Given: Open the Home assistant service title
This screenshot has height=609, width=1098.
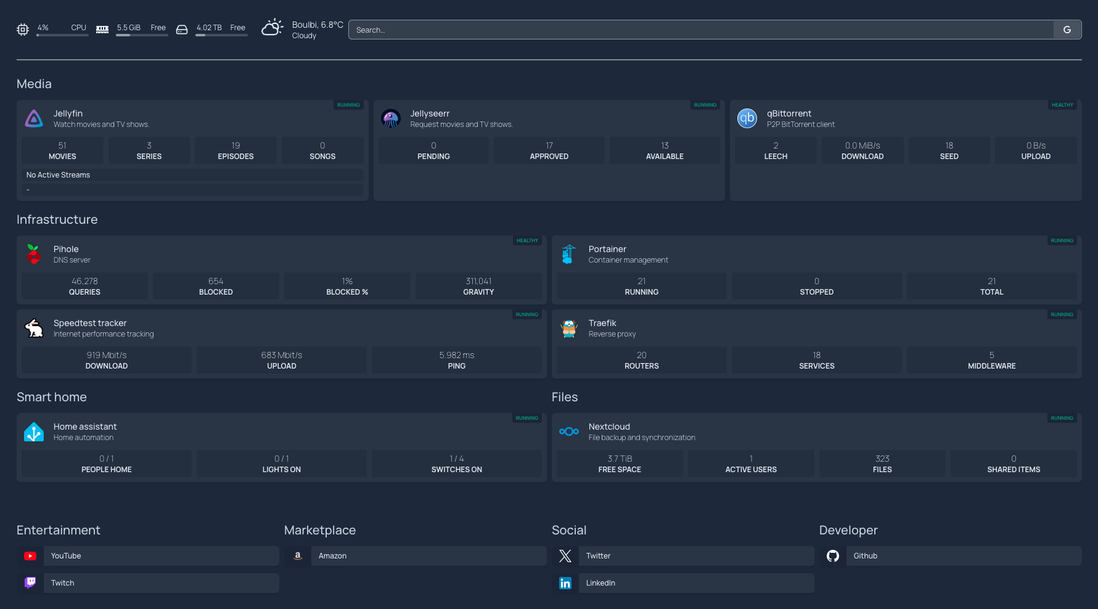Looking at the screenshot, I should [85, 427].
